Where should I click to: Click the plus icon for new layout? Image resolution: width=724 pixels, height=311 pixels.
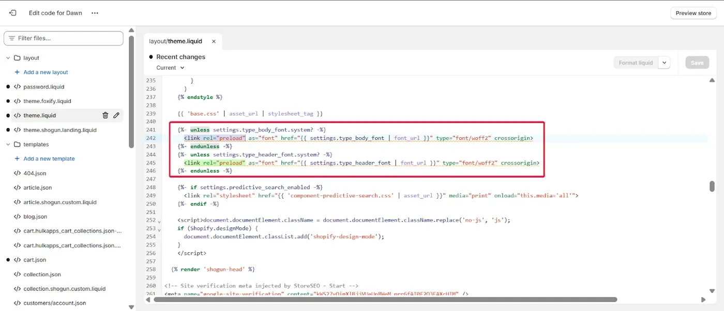17,72
